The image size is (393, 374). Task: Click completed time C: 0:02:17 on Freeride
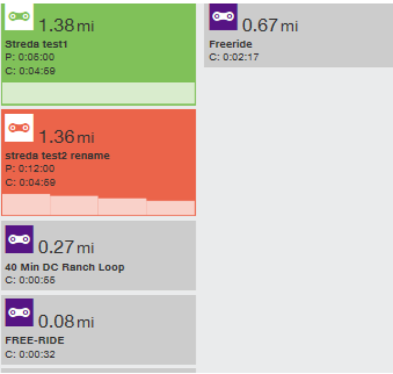tap(234, 57)
